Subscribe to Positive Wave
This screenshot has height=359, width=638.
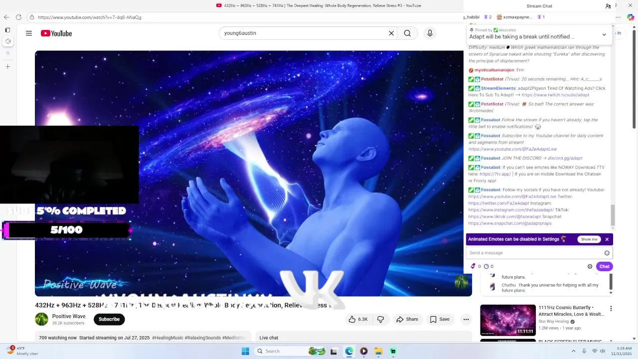(x=109, y=319)
